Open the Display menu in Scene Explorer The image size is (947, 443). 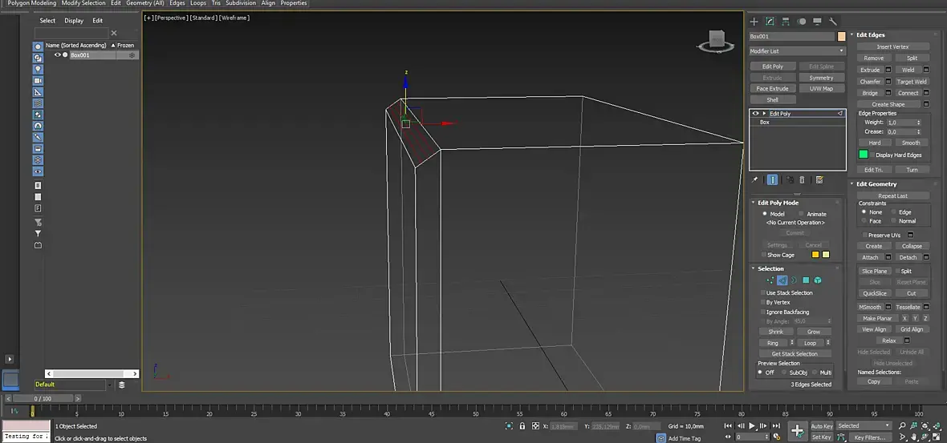(74, 21)
